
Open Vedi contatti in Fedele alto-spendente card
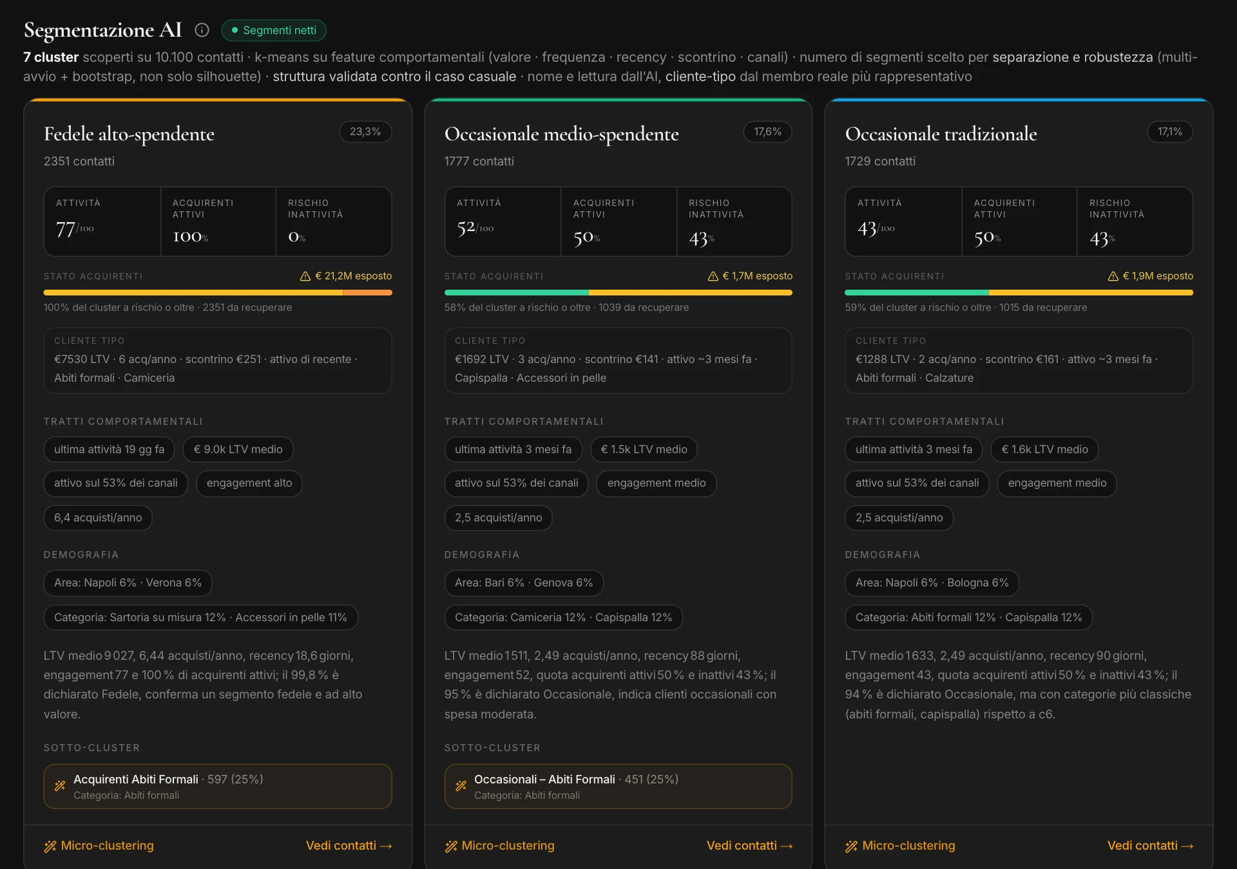pos(349,846)
